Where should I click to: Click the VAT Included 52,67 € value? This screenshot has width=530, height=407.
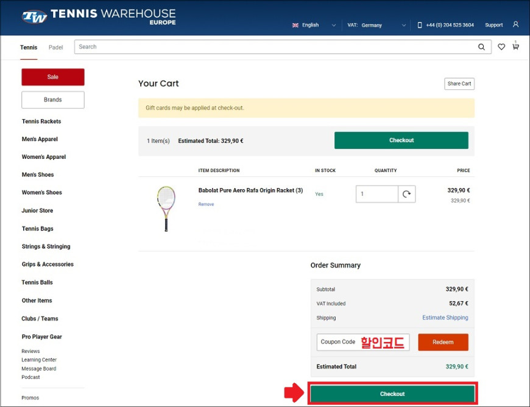(458, 304)
